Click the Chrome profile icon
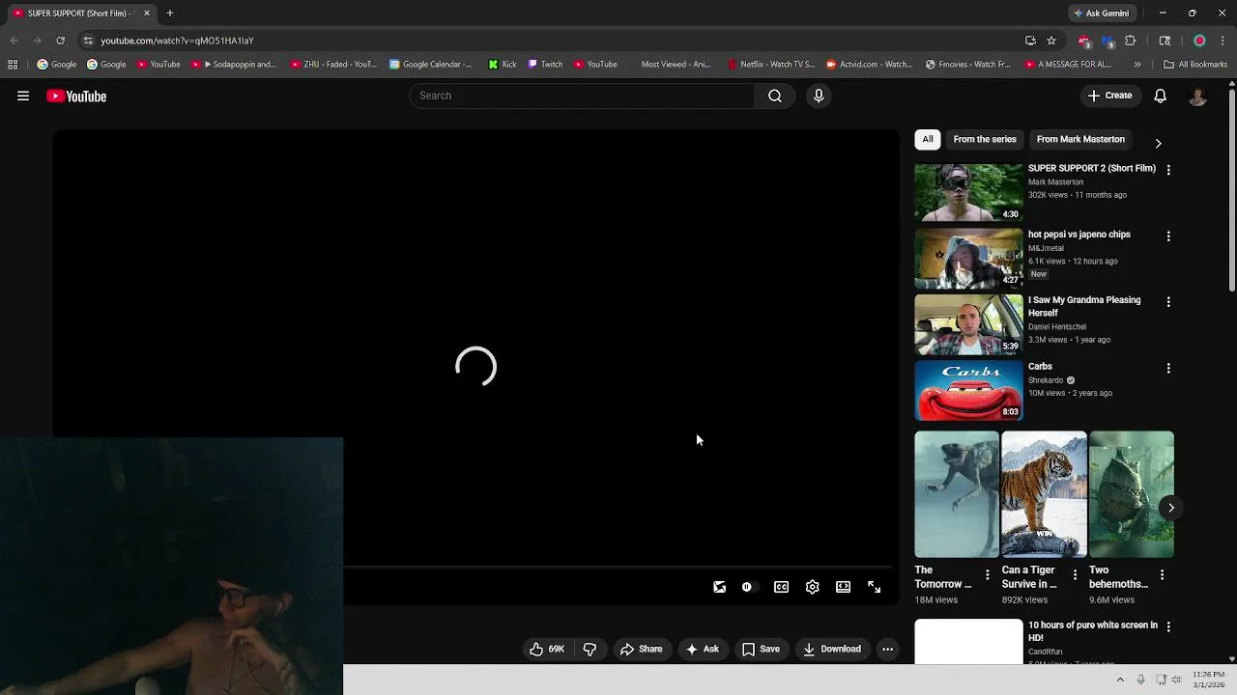This screenshot has height=695, width=1237. point(1199,41)
